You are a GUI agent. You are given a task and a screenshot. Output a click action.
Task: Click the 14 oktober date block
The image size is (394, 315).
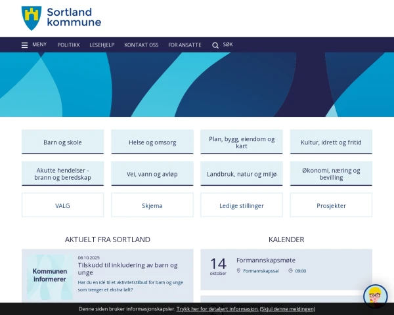[218, 266]
